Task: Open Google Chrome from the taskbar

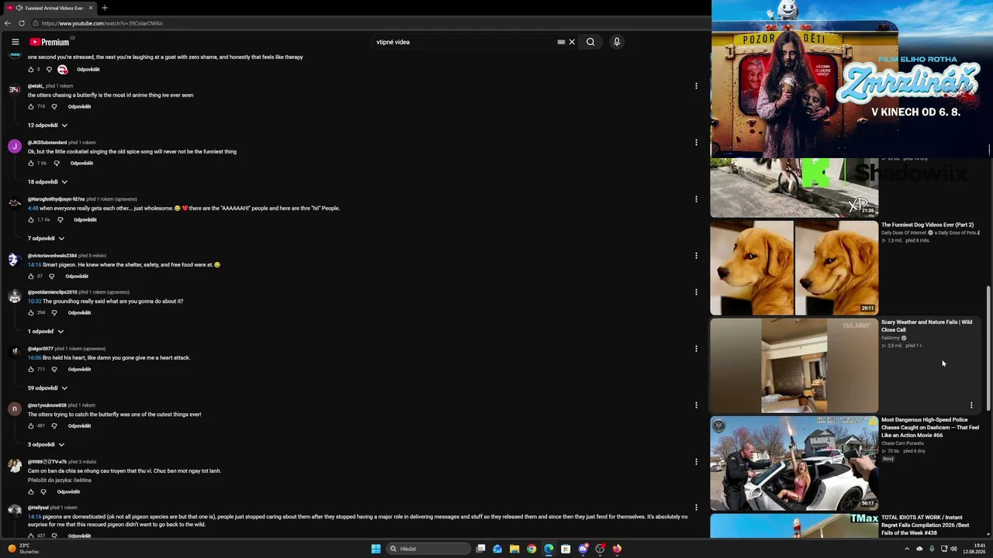Action: coord(531,549)
